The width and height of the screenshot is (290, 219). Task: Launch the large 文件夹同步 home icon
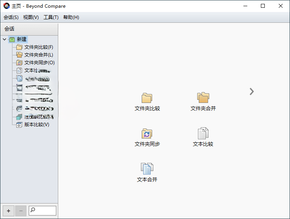click(x=147, y=137)
